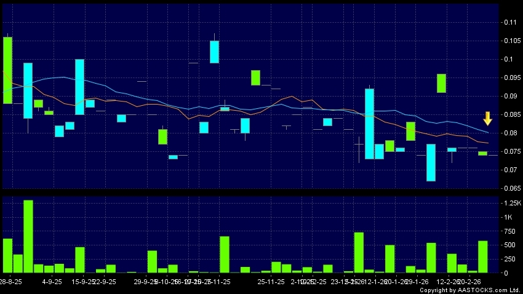Click the 1.25K volume axis label
Image resolution: width=523 pixels, height=294 pixels.
[x=511, y=202]
